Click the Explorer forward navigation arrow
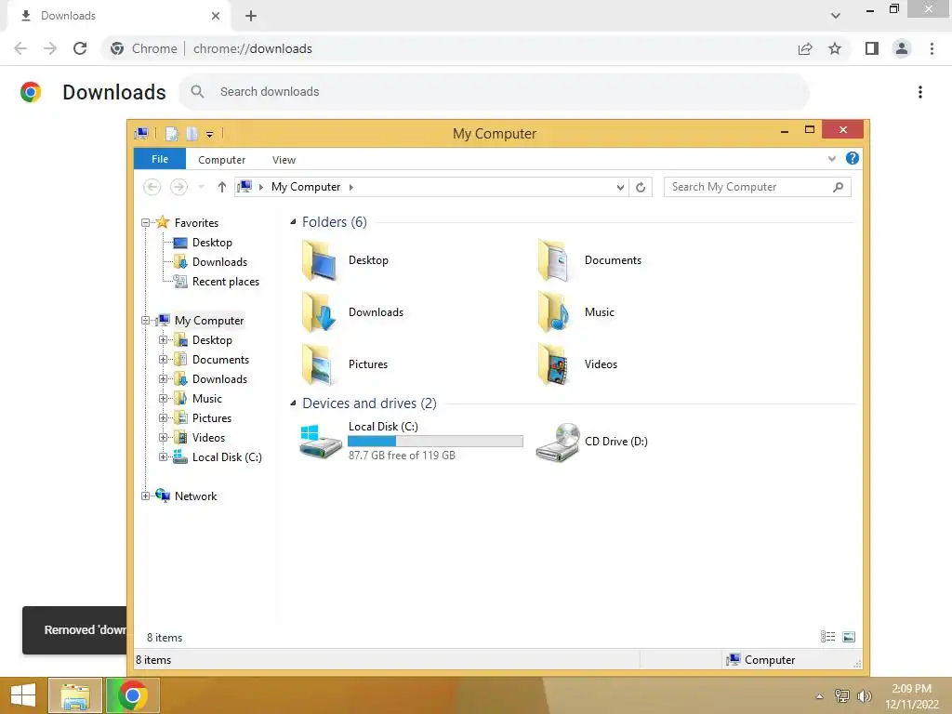This screenshot has height=714, width=952. pyautogui.click(x=178, y=187)
